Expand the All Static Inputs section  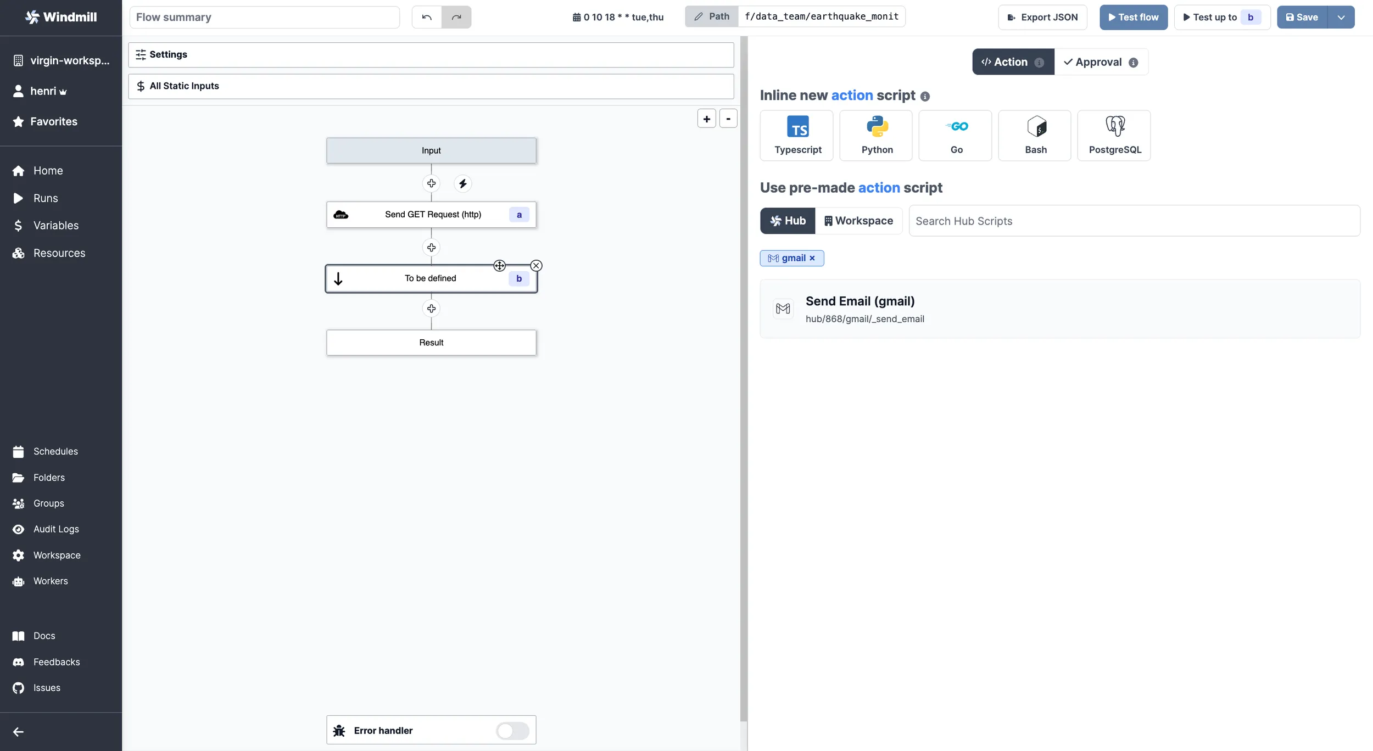pos(430,86)
